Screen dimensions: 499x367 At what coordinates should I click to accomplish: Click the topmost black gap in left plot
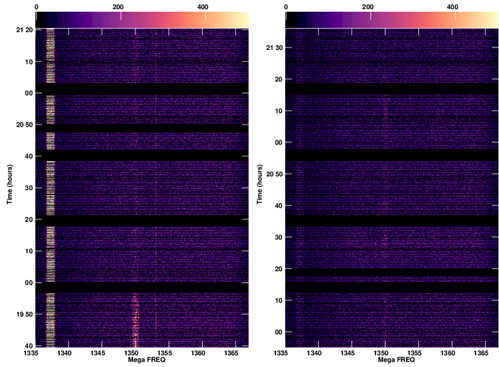pyautogui.click(x=142, y=89)
